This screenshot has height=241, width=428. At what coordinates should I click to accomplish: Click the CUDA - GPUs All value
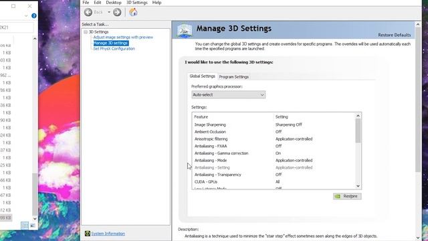278,181
